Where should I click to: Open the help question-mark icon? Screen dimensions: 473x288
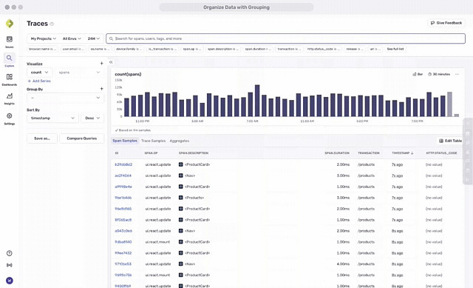click(10, 253)
